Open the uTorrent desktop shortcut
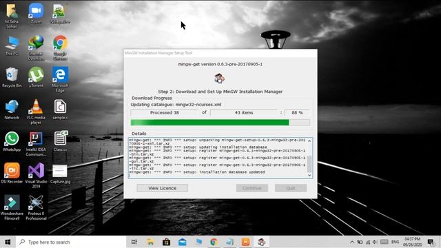This screenshot has width=441, height=248. [x=36, y=77]
